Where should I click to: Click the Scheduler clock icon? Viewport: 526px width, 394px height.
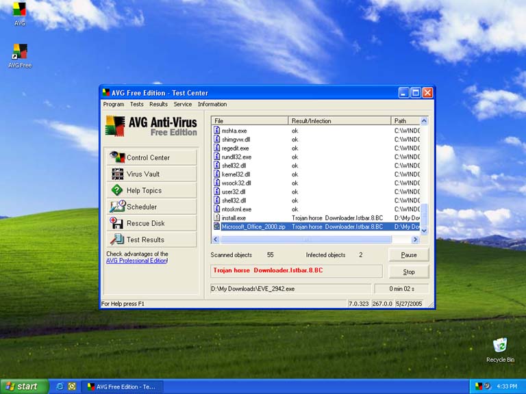(117, 207)
